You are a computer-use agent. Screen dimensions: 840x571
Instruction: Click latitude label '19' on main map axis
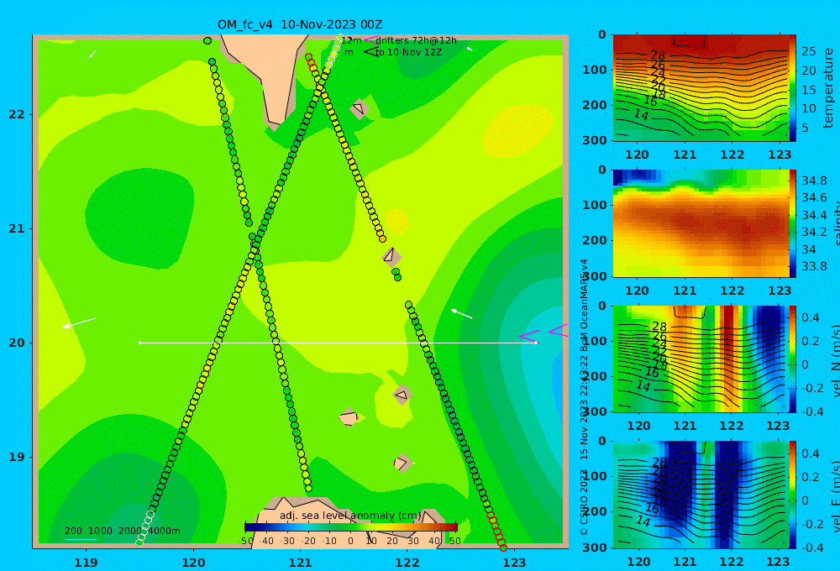pyautogui.click(x=17, y=457)
